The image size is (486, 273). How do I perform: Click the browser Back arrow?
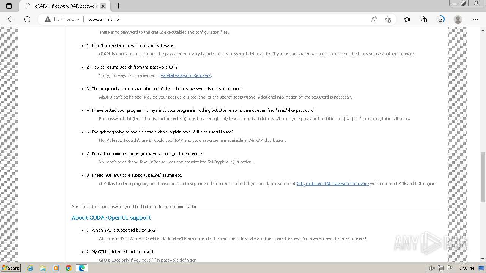coord(11,19)
